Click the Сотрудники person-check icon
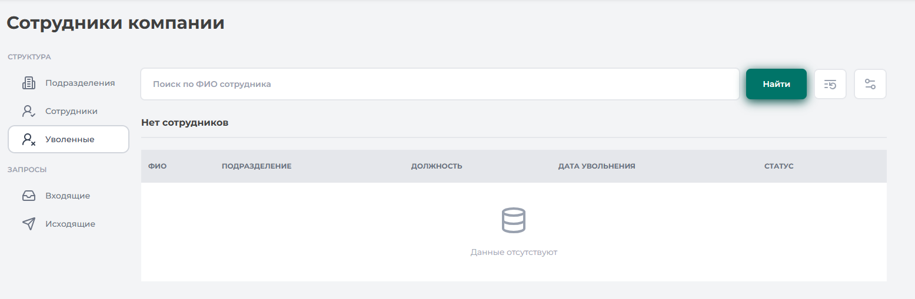 [29, 111]
